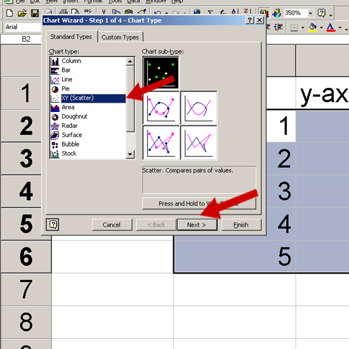The height and width of the screenshot is (349, 349).
Task: Open the Insert menu
Action: tap(70, 1)
